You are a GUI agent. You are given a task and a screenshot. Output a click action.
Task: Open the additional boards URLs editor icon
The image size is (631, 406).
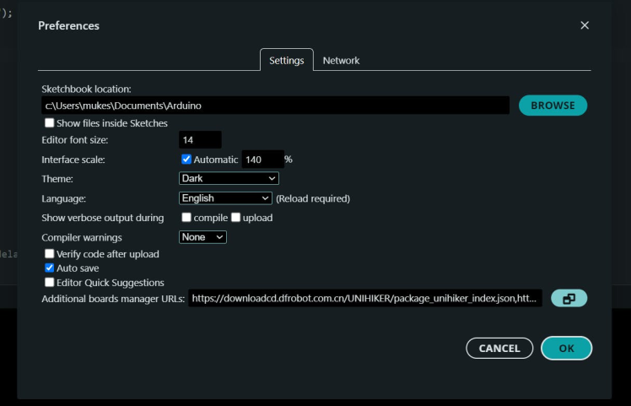(x=569, y=298)
